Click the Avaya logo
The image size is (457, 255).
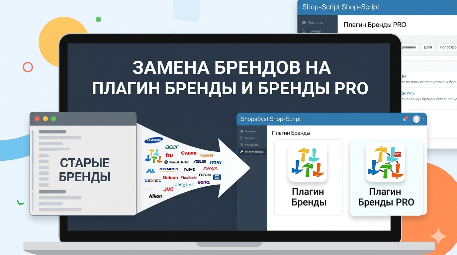[210, 168]
